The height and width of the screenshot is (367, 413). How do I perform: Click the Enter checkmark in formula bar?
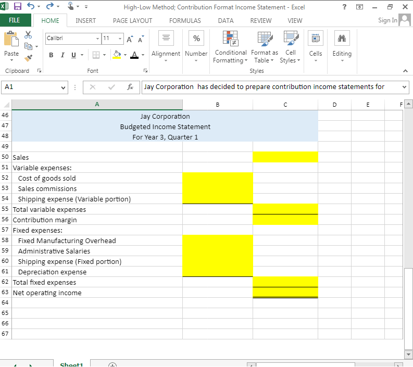[x=111, y=87]
